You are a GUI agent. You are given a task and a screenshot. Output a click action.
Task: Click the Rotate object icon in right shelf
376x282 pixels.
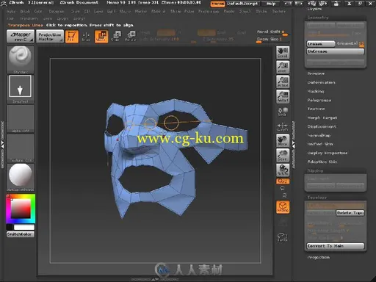(x=283, y=170)
